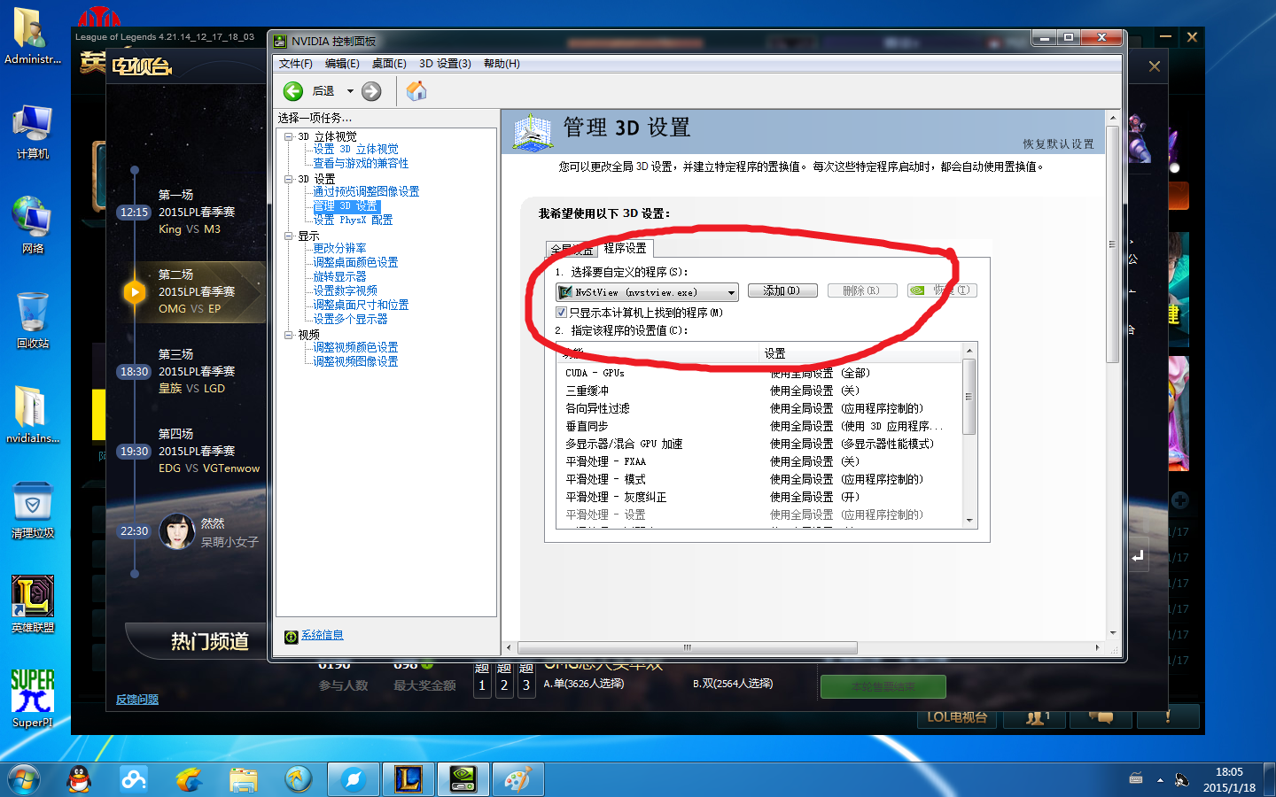Image resolution: width=1276 pixels, height=797 pixels.
Task: Click the Forward arrow in NVIDIA toolbar
Action: (371, 91)
